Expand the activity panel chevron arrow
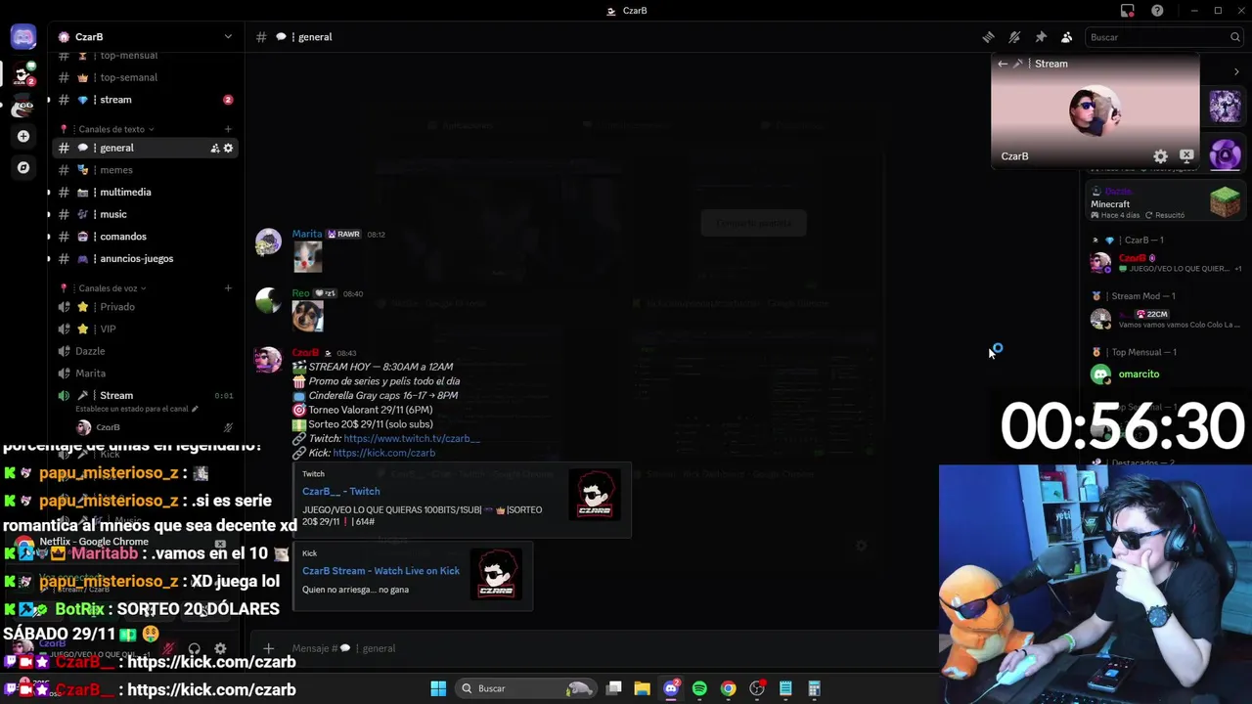 tap(1236, 71)
